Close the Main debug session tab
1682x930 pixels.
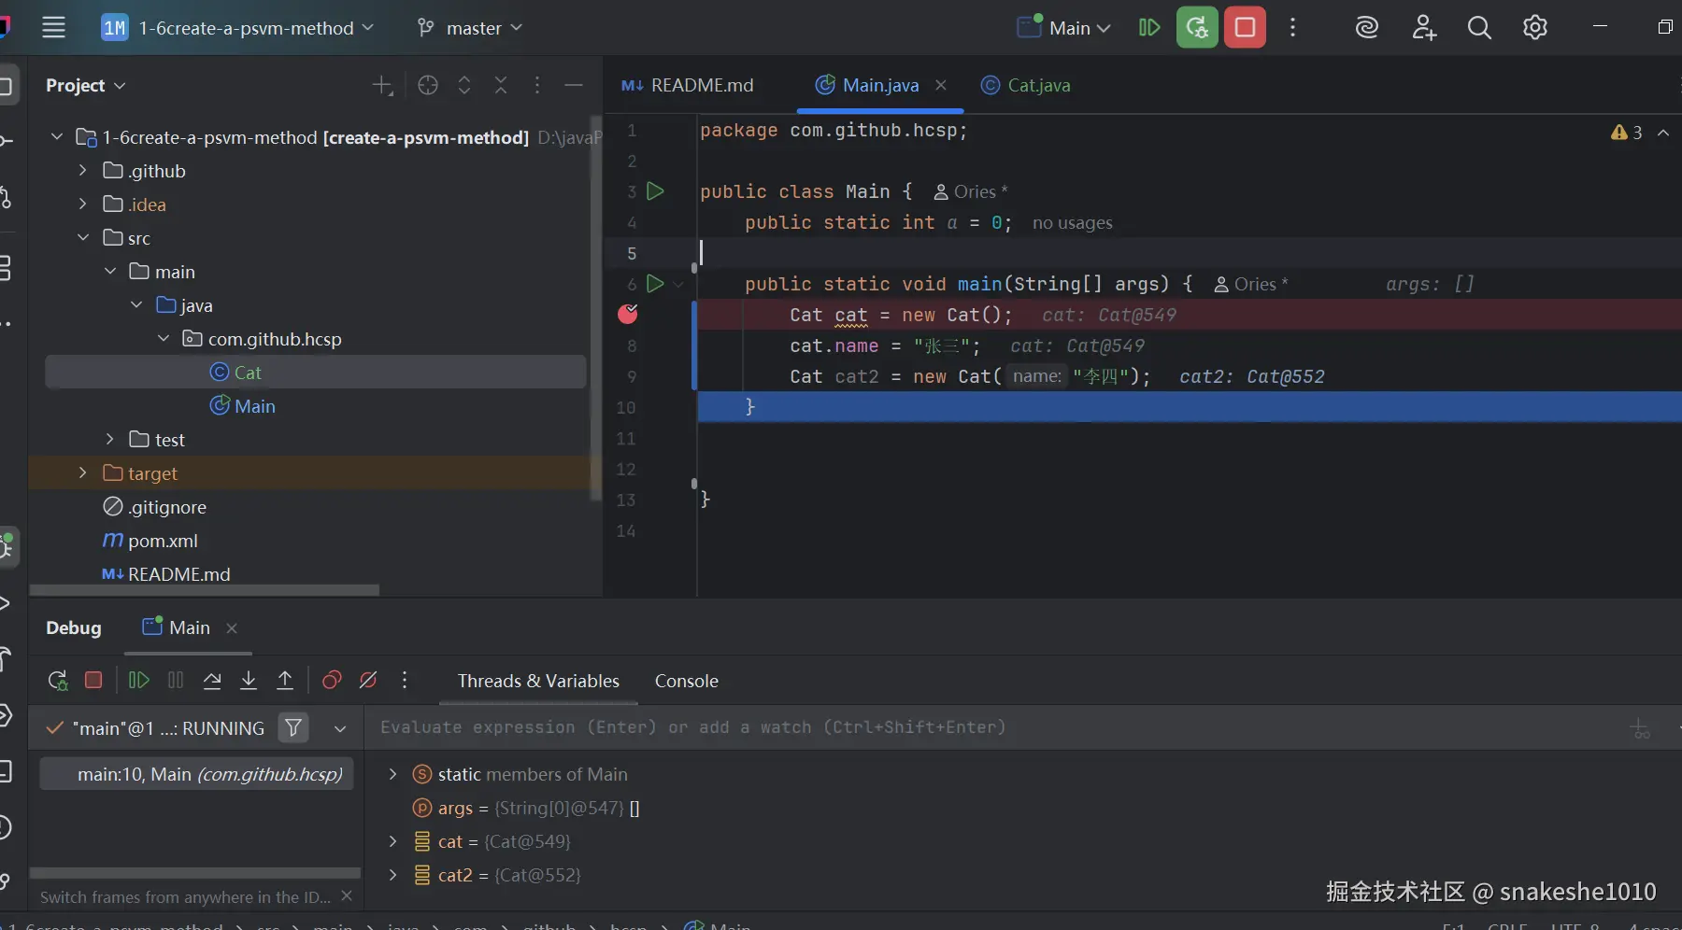[232, 628]
